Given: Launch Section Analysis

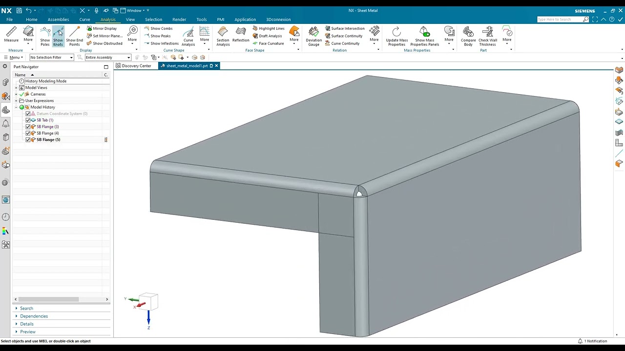Looking at the screenshot, I should tap(223, 37).
